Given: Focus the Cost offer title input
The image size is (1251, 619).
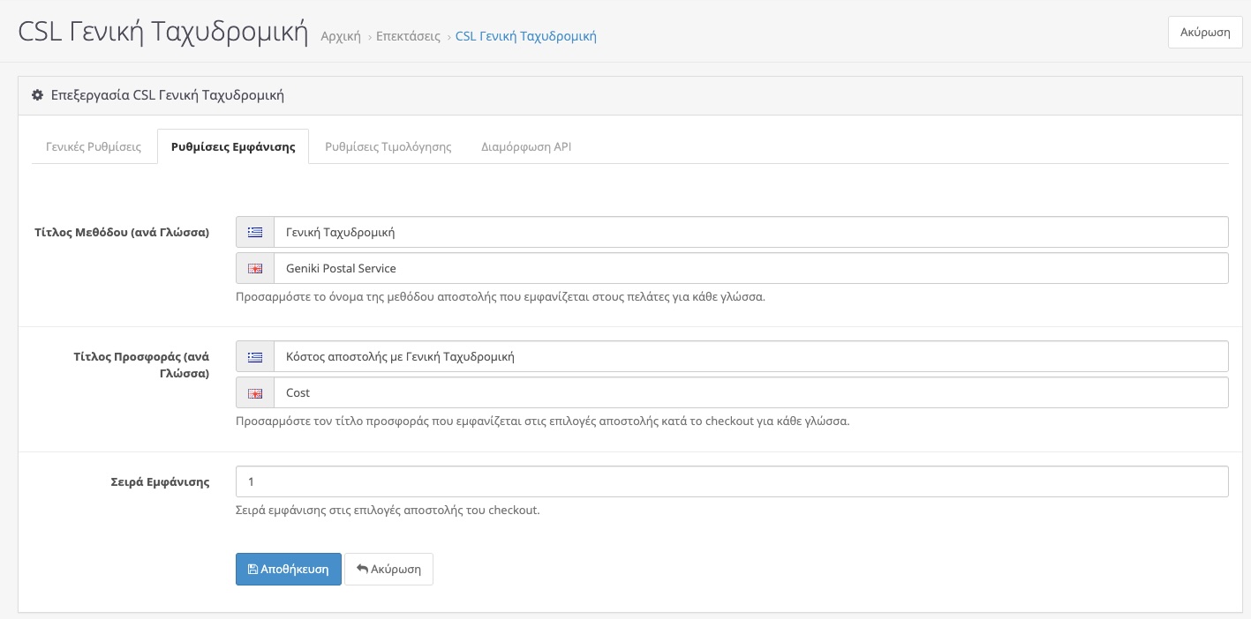Looking at the screenshot, I should (x=751, y=393).
